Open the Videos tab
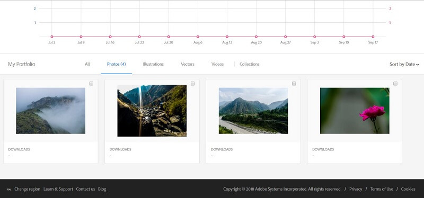 pos(217,64)
